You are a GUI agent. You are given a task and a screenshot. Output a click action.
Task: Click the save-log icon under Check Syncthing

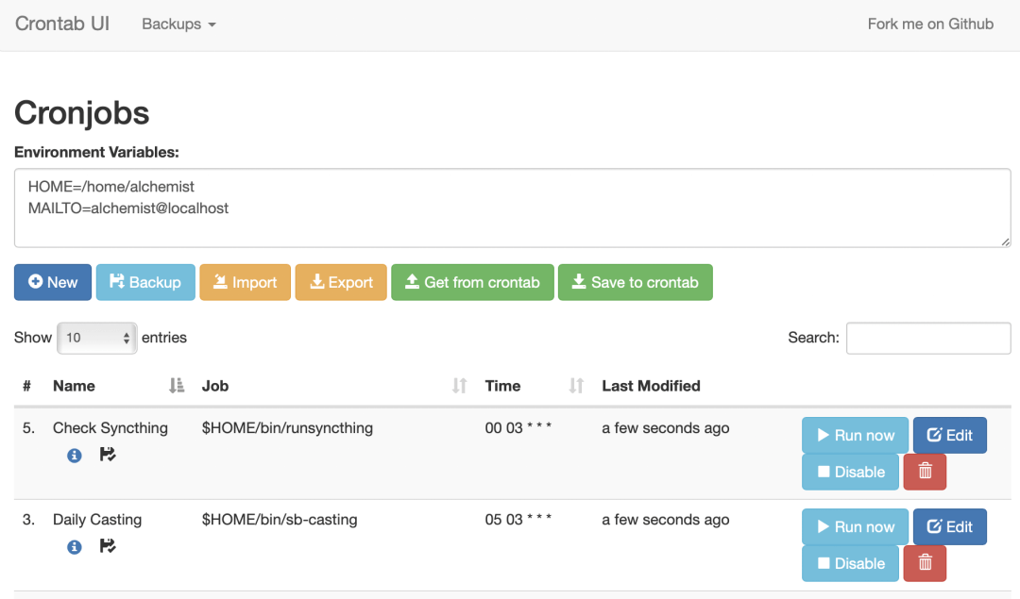tap(108, 454)
